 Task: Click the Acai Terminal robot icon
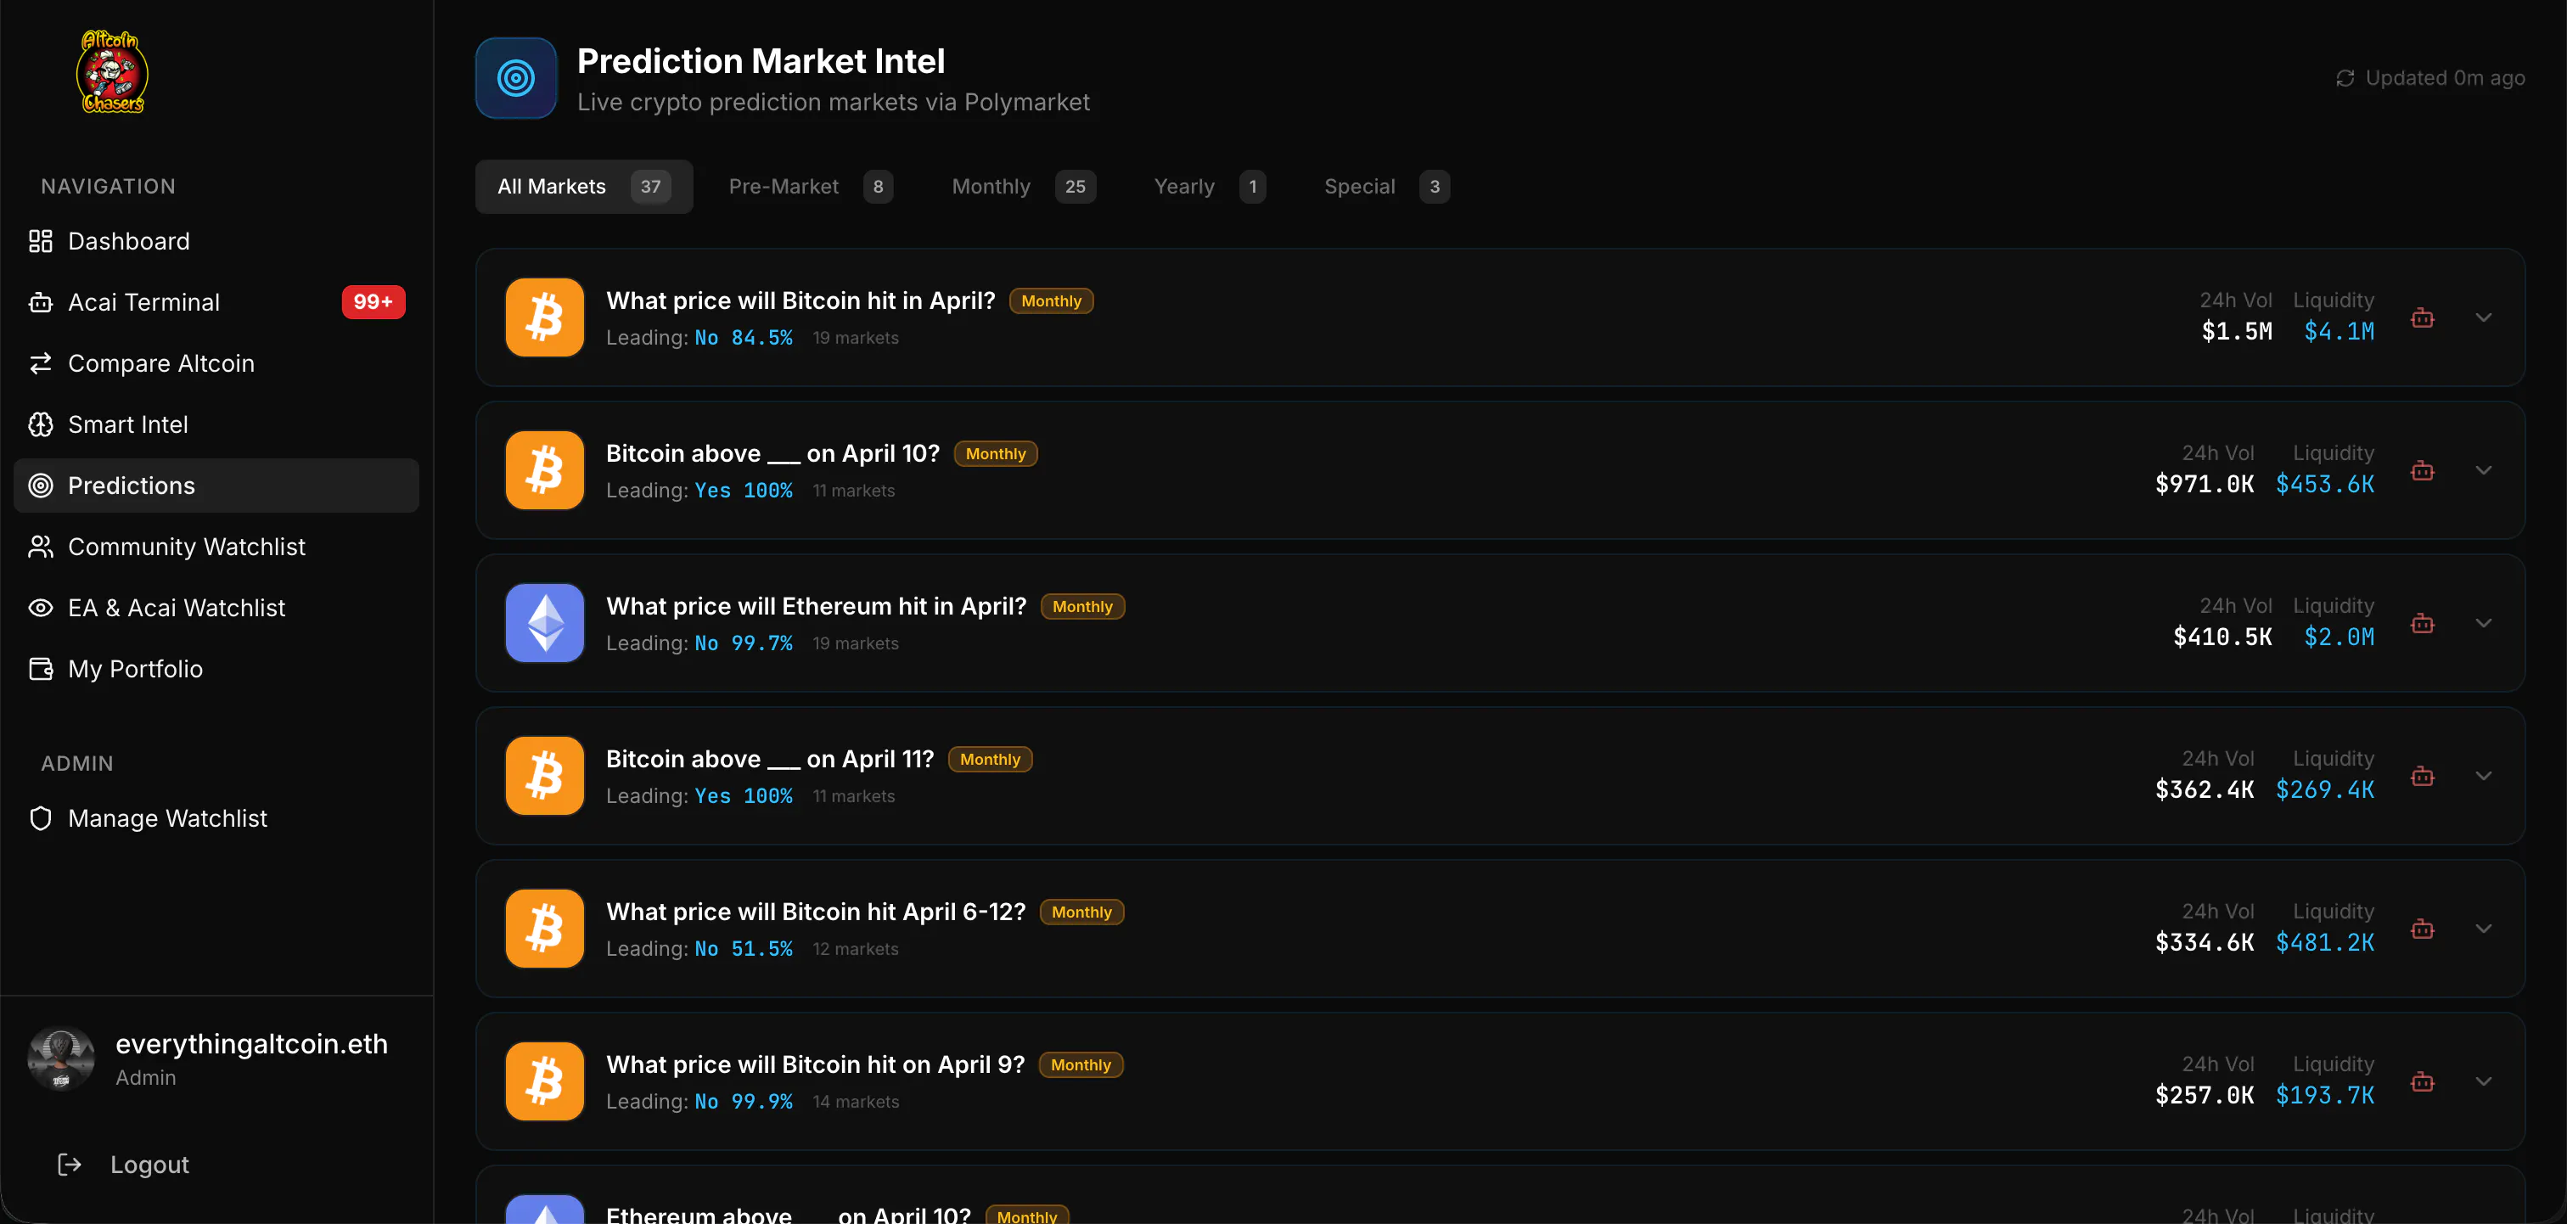pyautogui.click(x=41, y=302)
